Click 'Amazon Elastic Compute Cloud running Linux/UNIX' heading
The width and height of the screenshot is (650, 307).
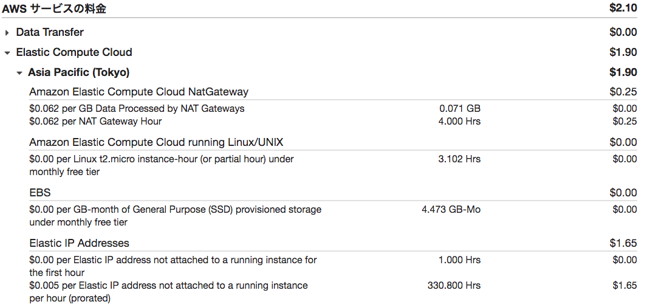(156, 142)
